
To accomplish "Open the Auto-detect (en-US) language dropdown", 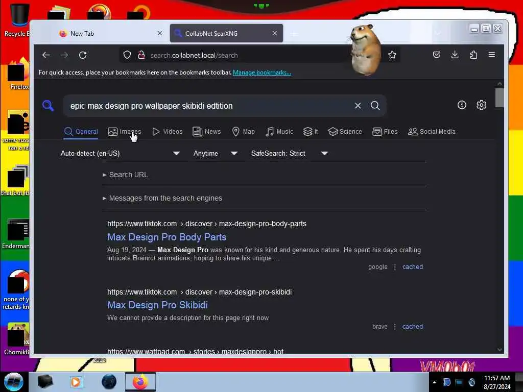I will pyautogui.click(x=120, y=153).
